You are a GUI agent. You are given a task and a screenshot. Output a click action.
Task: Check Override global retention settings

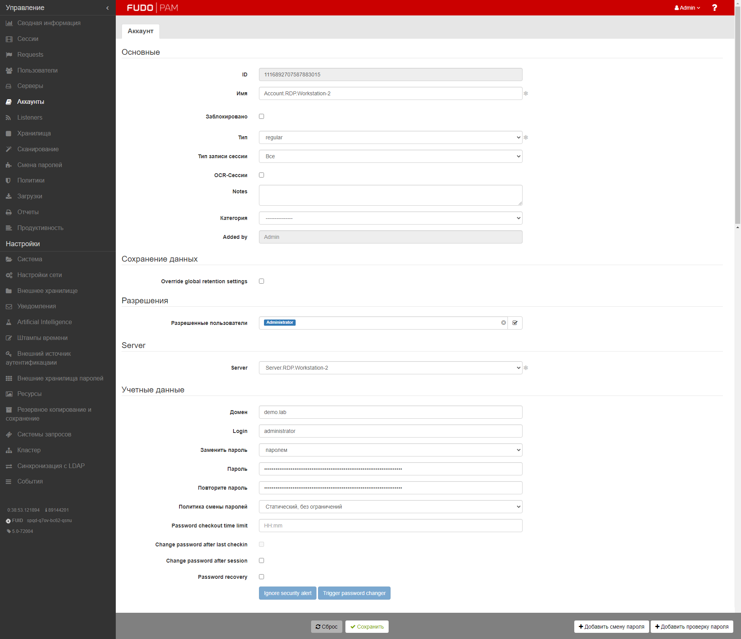[261, 281]
